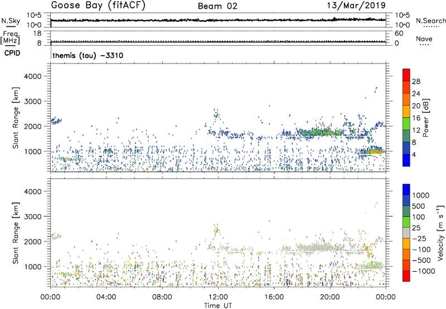This screenshot has height=309, width=446.
Task: Click the '04:00' time tick label
Action: pos(106,297)
